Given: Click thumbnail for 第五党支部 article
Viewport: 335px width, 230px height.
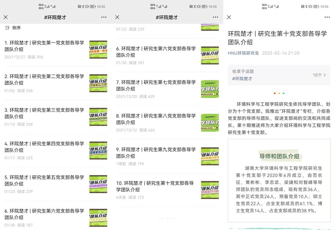Looking at the screenshot, I should pyautogui.click(x=98, y=184).
